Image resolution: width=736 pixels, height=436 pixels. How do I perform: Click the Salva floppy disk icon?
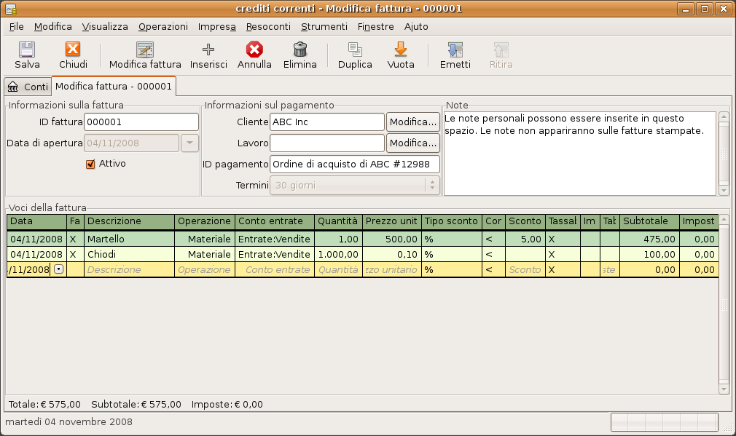(27, 49)
